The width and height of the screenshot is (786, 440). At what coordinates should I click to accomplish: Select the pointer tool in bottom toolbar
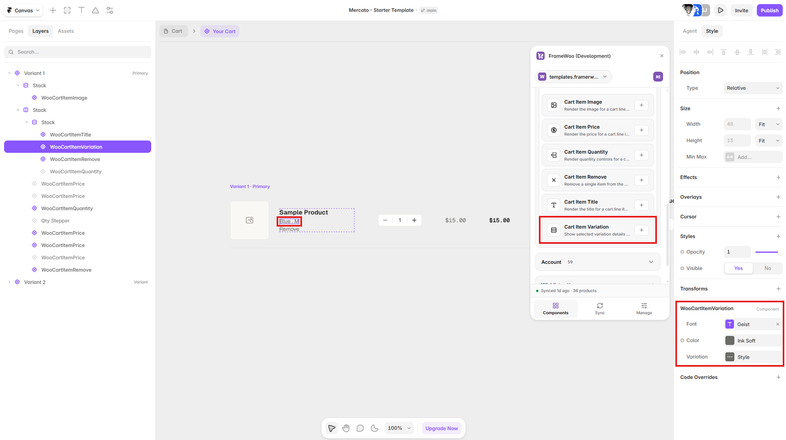(x=332, y=428)
